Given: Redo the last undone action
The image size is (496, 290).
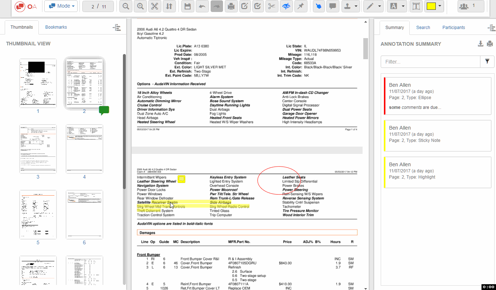Looking at the screenshot, I should click(217, 6).
